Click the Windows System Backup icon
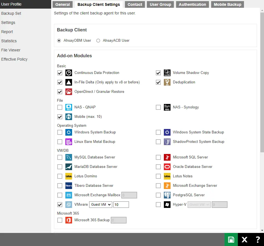This screenshot has height=246, width=264. point(69,132)
